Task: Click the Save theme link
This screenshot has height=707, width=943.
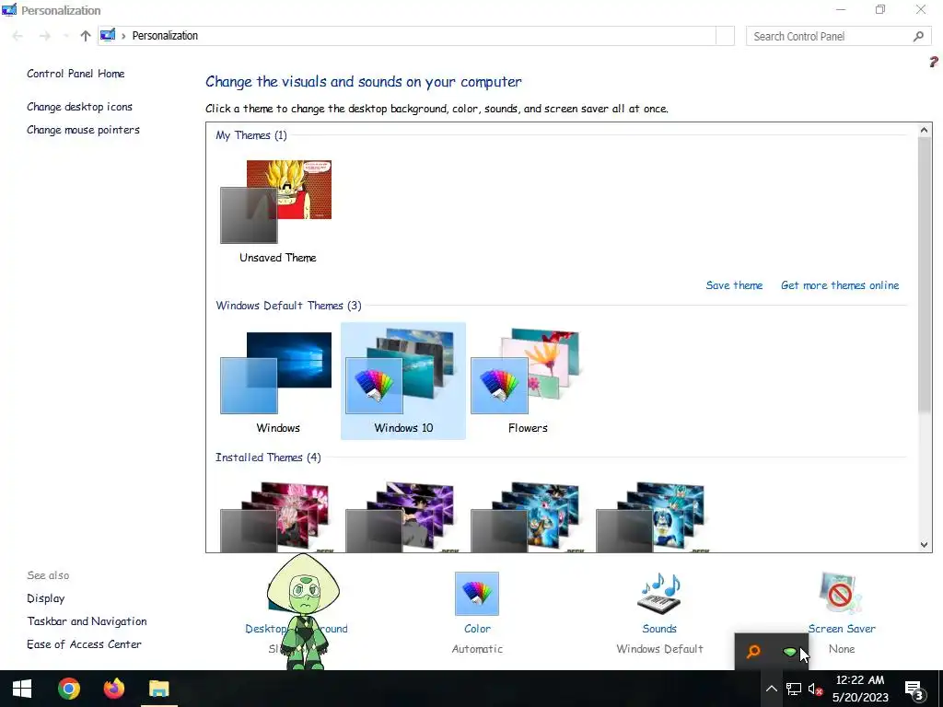Action: [x=734, y=285]
